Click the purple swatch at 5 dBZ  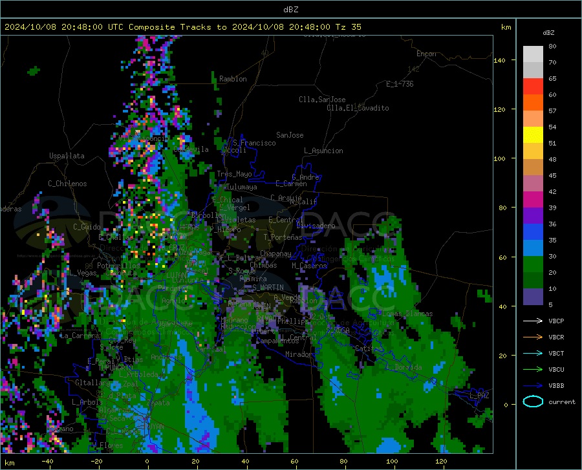533,297
